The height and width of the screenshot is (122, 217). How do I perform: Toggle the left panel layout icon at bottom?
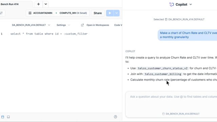coord(3,117)
